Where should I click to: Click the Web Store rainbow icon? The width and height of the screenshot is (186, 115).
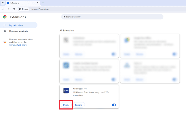tap(5, 42)
